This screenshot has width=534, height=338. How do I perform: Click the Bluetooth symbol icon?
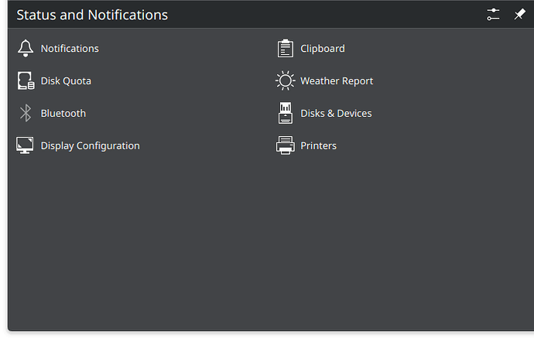tap(26, 113)
